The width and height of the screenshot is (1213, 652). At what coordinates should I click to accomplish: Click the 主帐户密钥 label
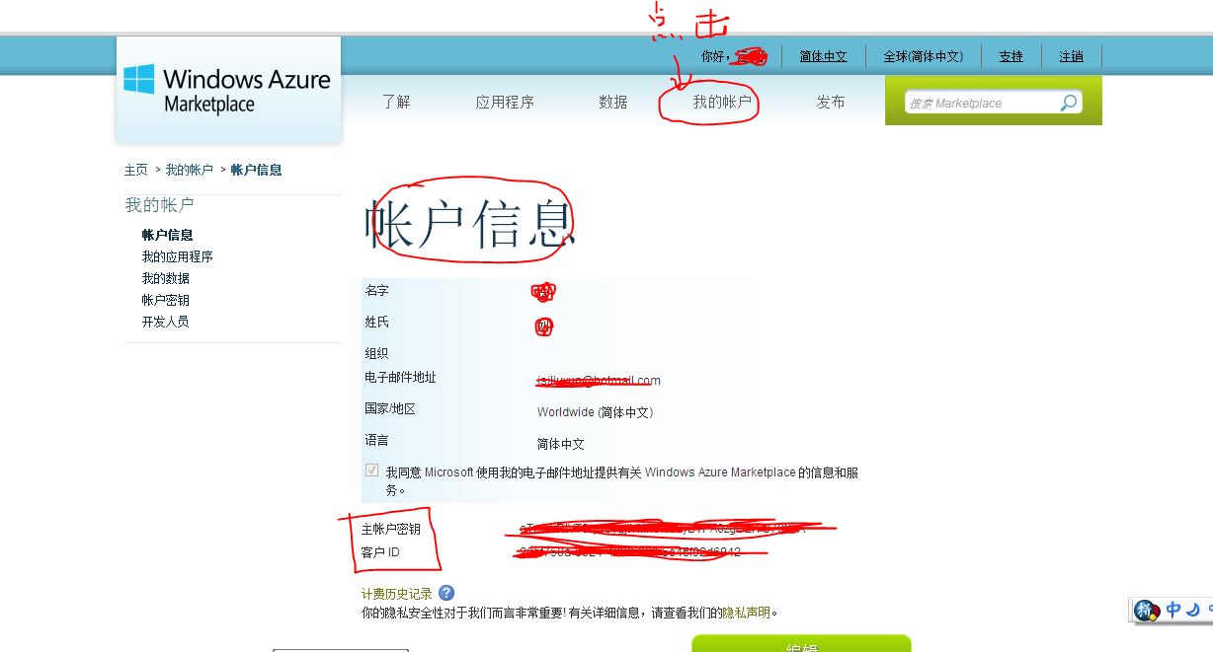390,530
